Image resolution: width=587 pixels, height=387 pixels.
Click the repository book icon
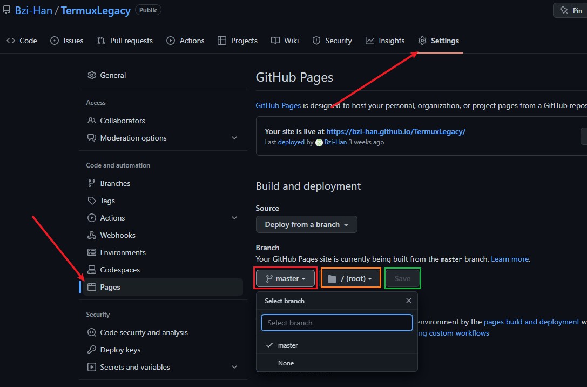tap(6, 10)
